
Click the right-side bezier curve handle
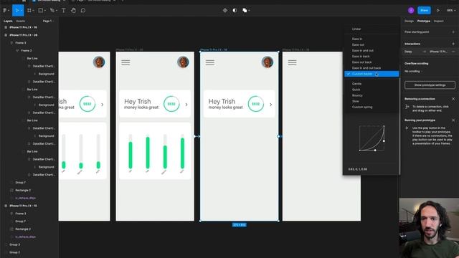tap(384, 141)
